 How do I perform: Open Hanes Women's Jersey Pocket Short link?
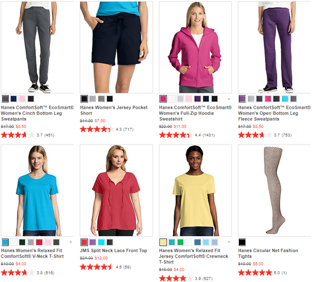(x=113, y=110)
